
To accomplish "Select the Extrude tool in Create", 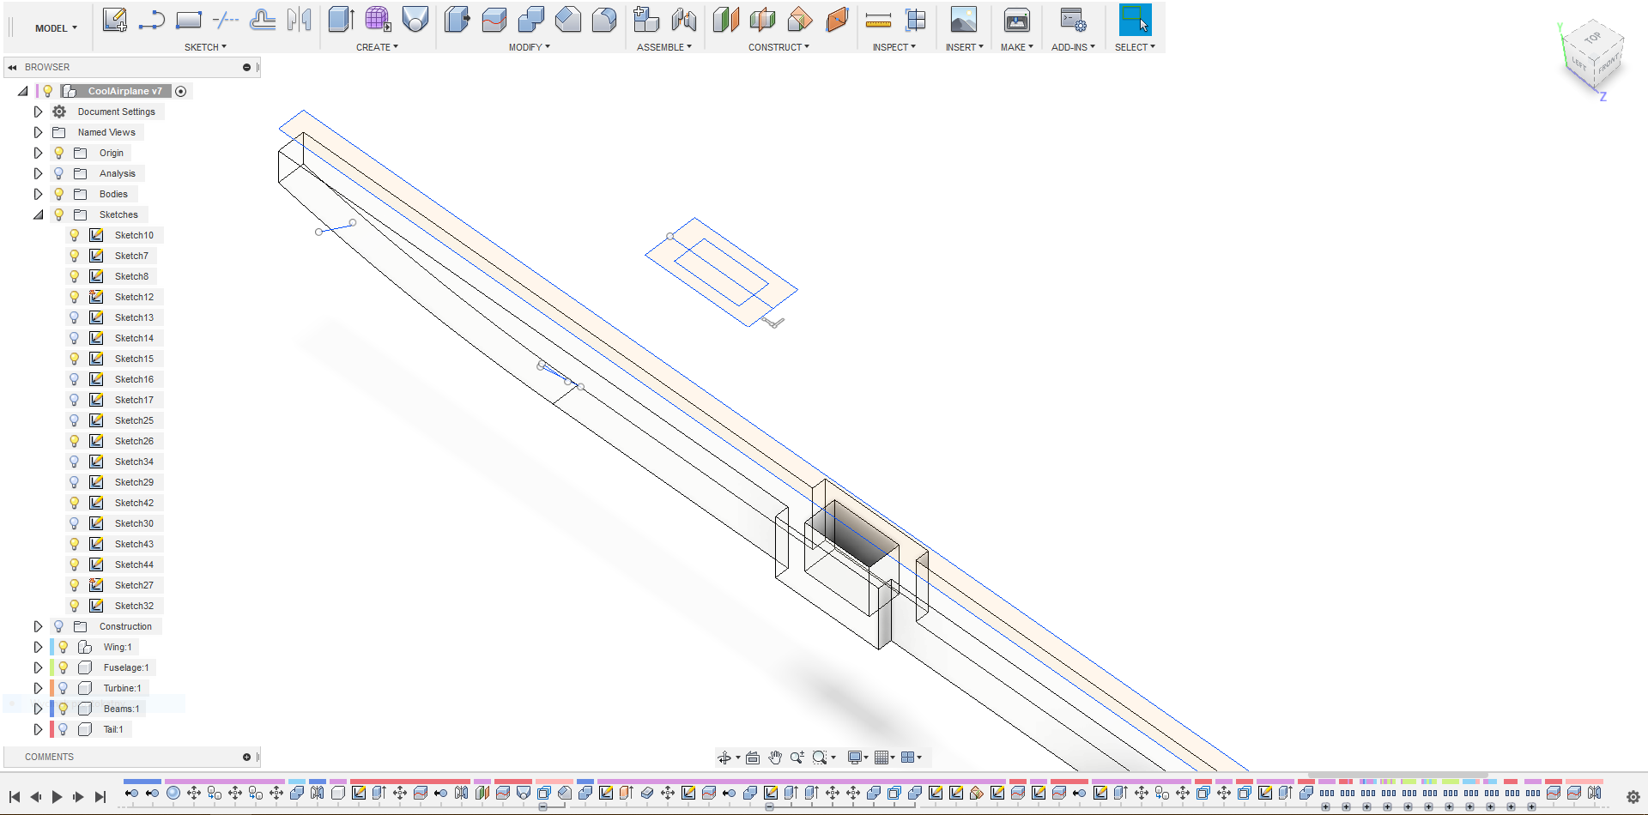I will (x=342, y=20).
